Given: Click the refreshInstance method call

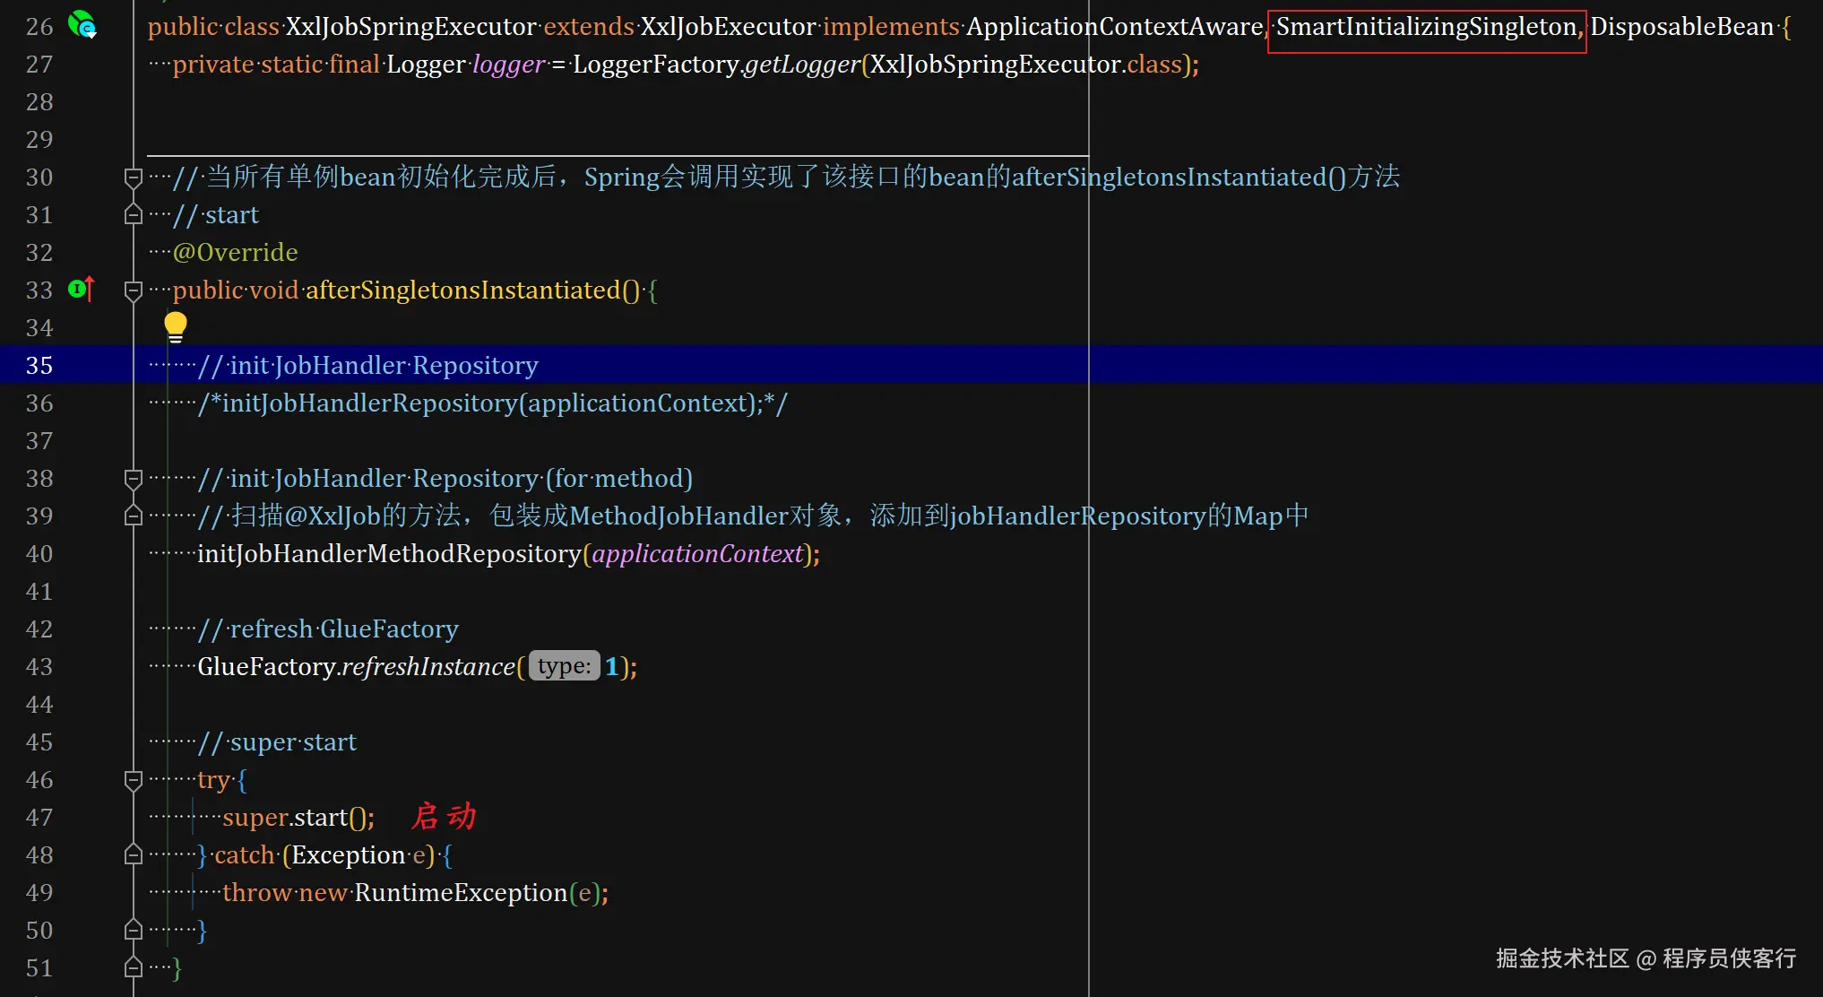Looking at the screenshot, I should 428,667.
